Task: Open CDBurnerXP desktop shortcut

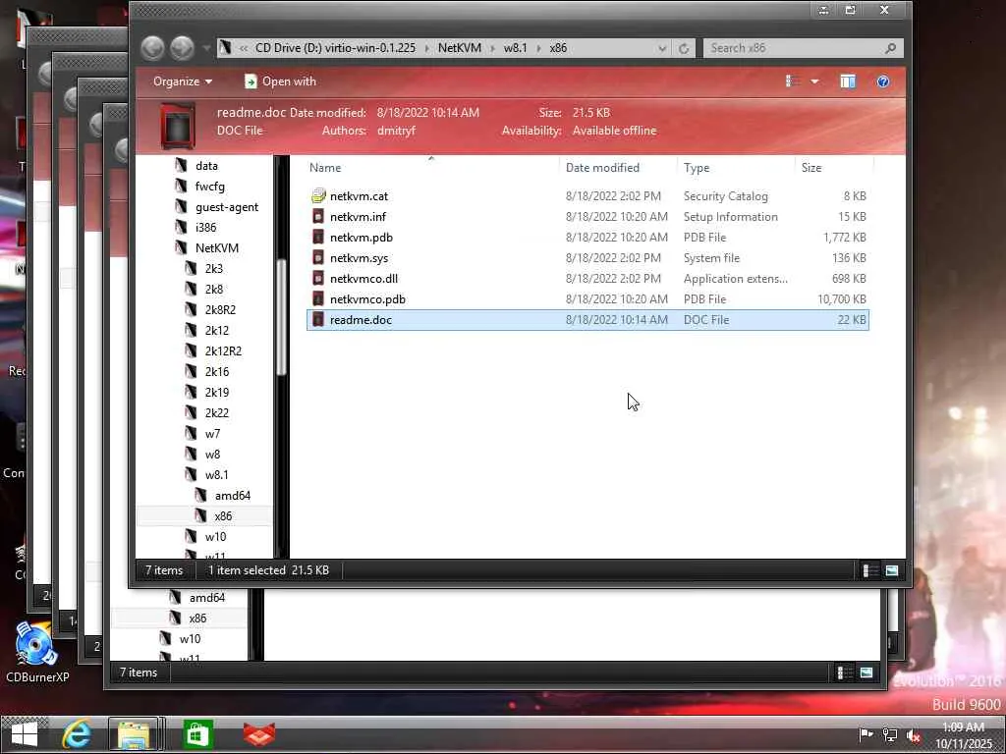Action: tap(37, 652)
